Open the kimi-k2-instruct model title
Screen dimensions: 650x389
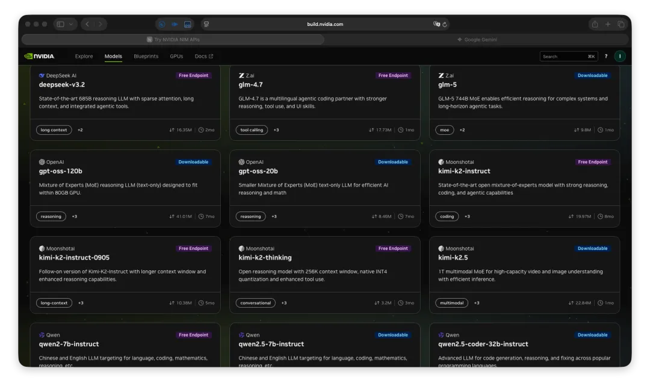click(464, 171)
